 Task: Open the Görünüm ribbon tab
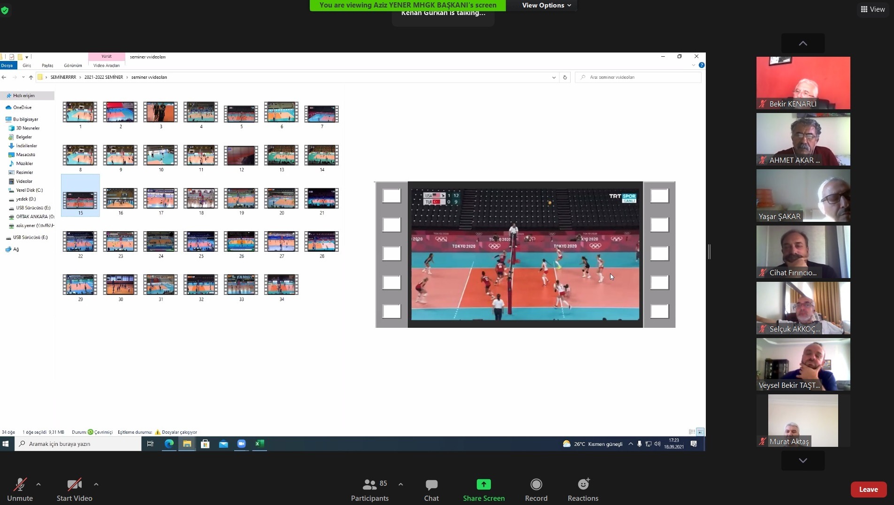73,66
